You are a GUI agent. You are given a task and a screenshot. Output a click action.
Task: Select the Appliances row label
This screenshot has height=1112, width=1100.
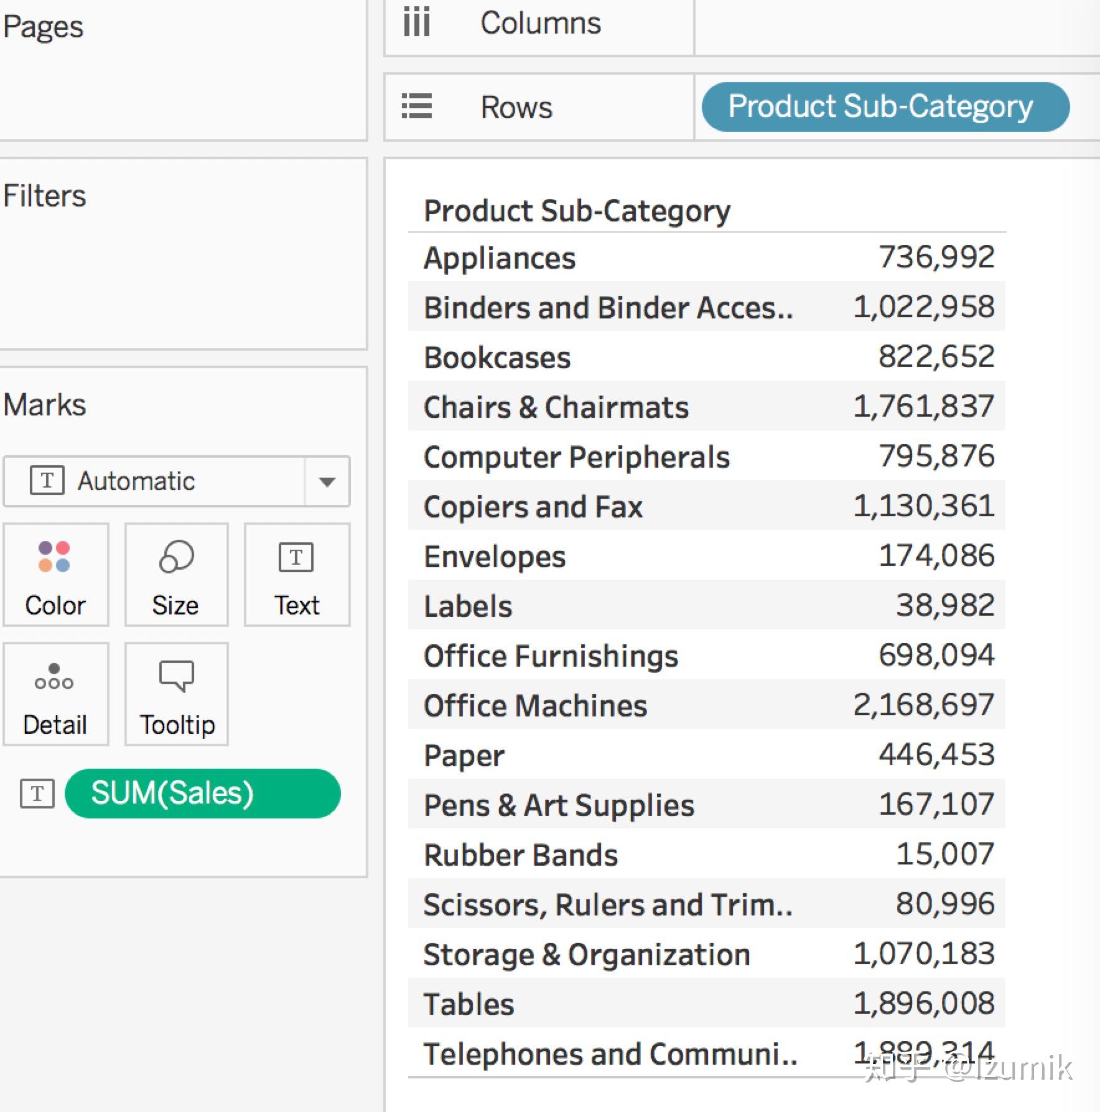500,257
